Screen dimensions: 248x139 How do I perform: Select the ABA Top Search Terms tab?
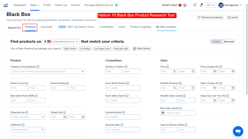coord(81,27)
